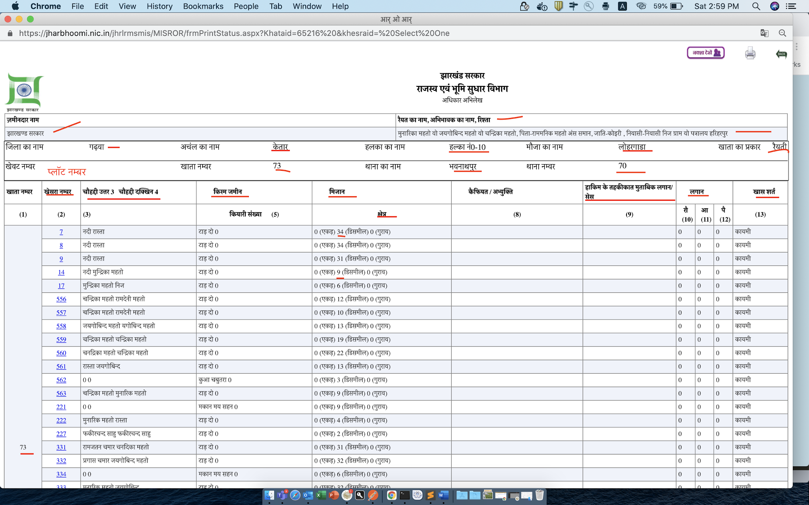Click the printer icon to print record
The height and width of the screenshot is (505, 809).
tap(750, 53)
